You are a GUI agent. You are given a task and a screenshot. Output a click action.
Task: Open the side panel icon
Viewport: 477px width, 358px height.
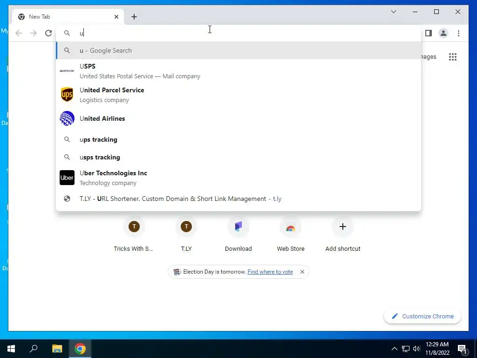pyautogui.click(x=429, y=33)
